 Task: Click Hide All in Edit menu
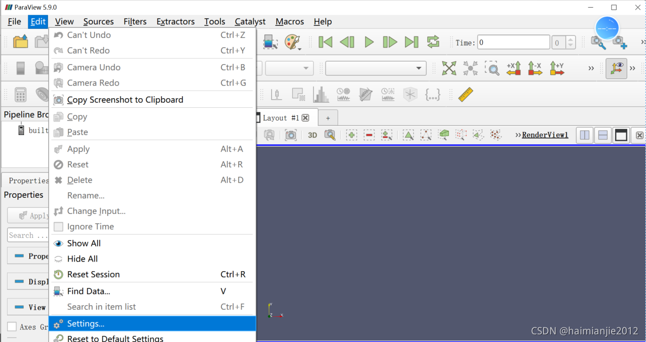click(153, 259)
